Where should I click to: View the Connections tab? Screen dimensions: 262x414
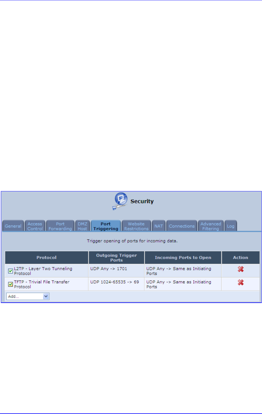coord(182,226)
